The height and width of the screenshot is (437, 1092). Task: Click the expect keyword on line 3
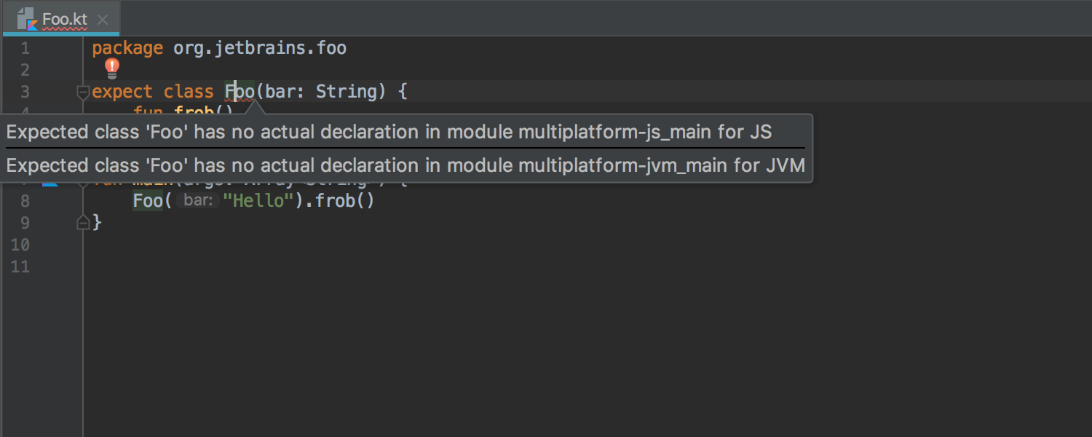point(122,92)
